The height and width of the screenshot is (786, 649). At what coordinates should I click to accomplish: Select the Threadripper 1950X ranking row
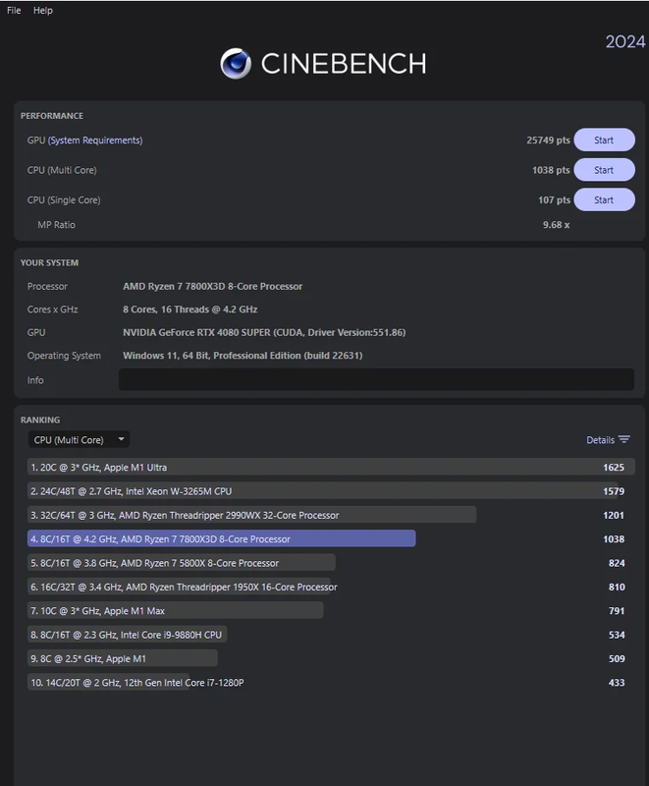pos(331,587)
